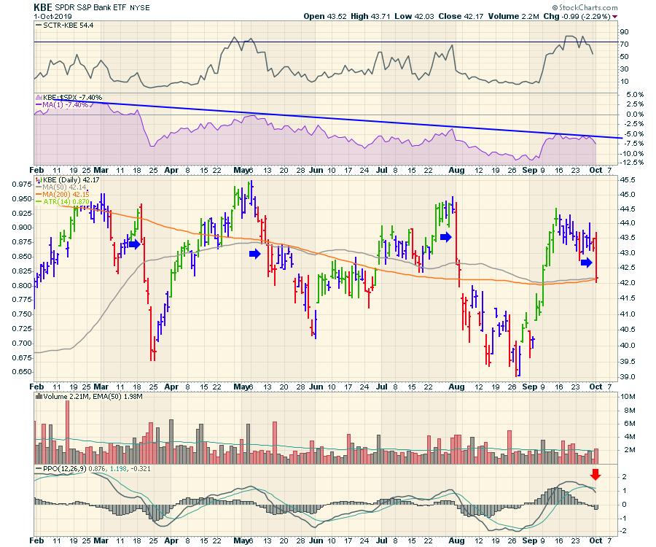Click the 1-Oct-2019 chart date
656x547 pixels.
tap(52, 17)
